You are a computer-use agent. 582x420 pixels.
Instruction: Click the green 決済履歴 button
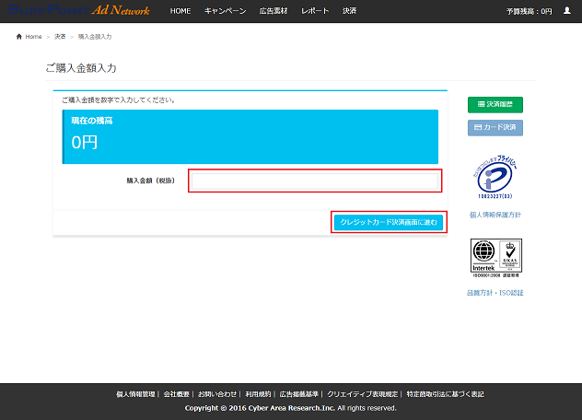tap(495, 104)
